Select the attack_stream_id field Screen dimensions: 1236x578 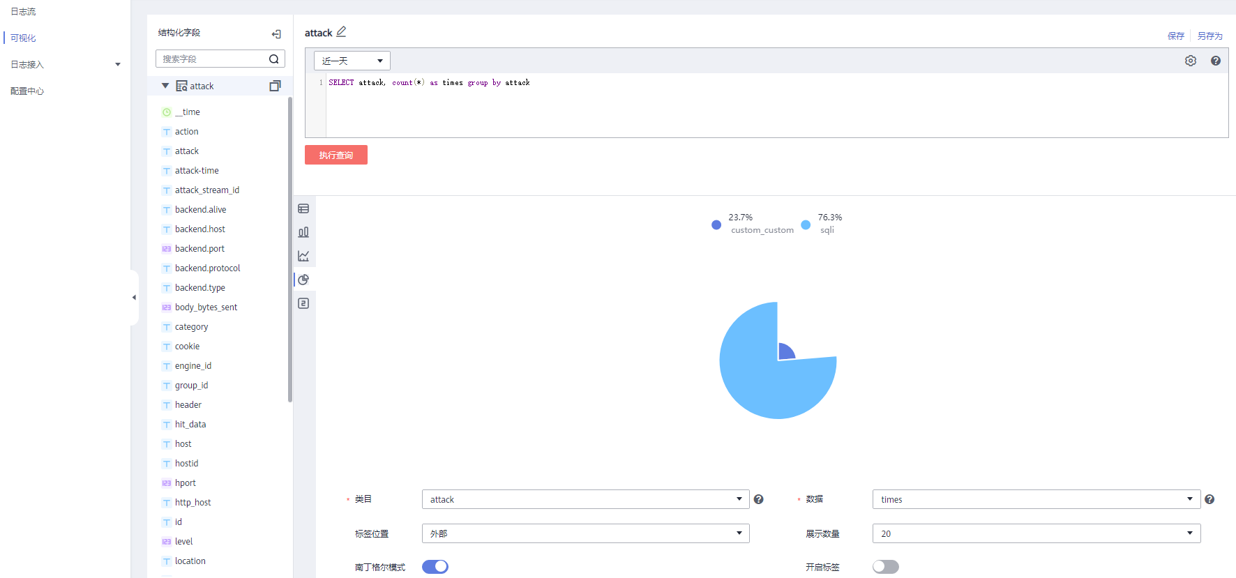click(207, 190)
